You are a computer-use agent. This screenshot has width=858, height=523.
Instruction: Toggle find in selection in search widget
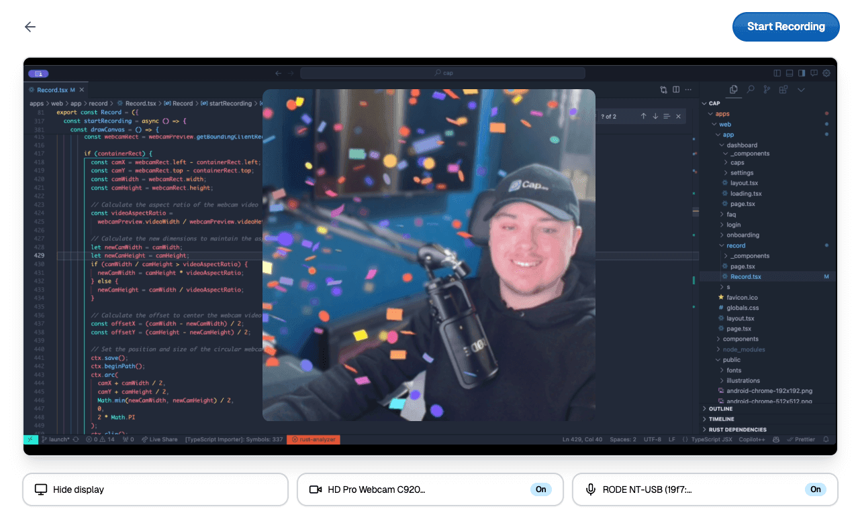(667, 116)
